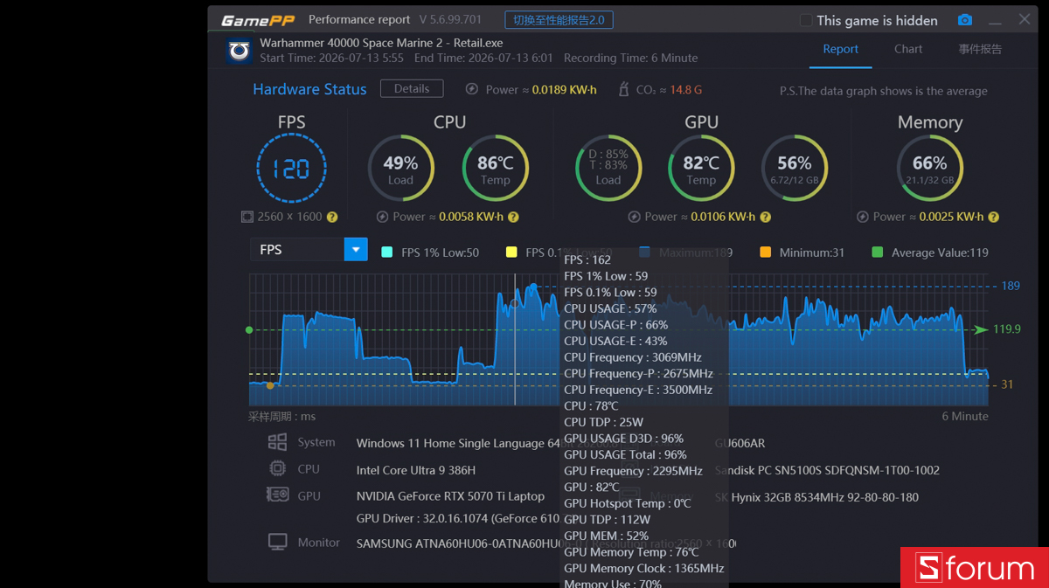Viewport: 1049px width, 588px height.
Task: Click the CO₂ emission icon
Action: pos(623,89)
